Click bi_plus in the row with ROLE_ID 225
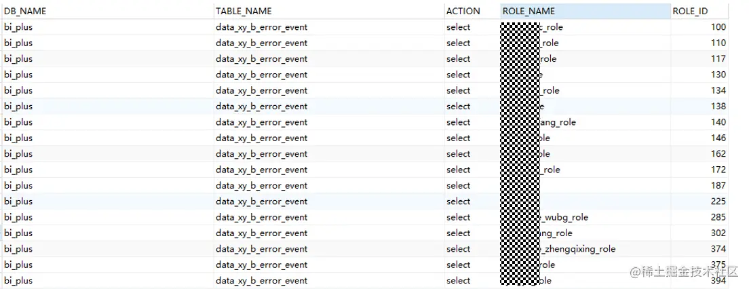Image resolution: width=749 pixels, height=289 pixels. (18, 201)
